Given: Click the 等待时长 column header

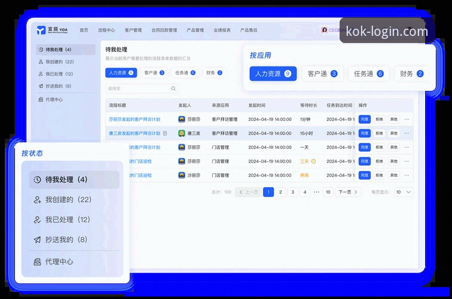Looking at the screenshot, I should (x=309, y=105).
